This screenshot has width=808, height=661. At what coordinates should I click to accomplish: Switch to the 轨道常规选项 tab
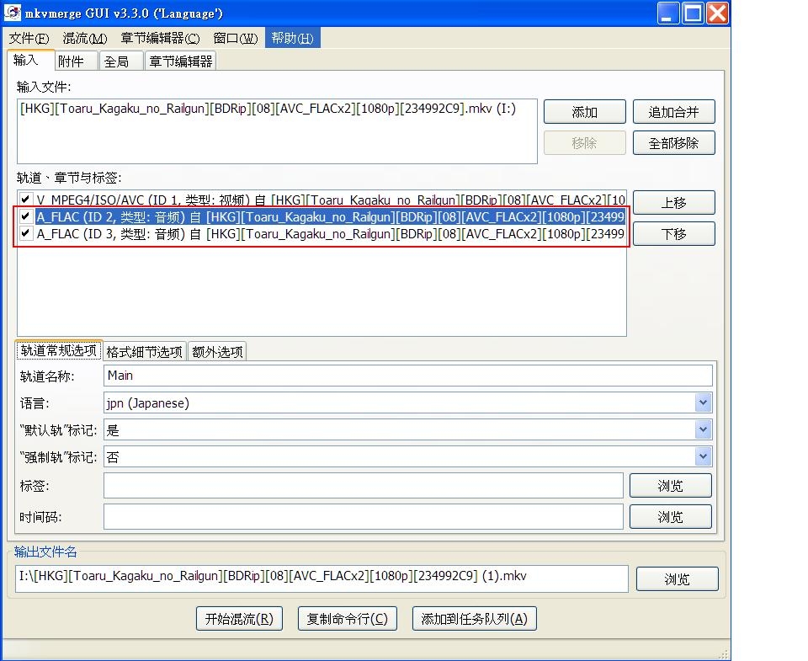pos(59,350)
